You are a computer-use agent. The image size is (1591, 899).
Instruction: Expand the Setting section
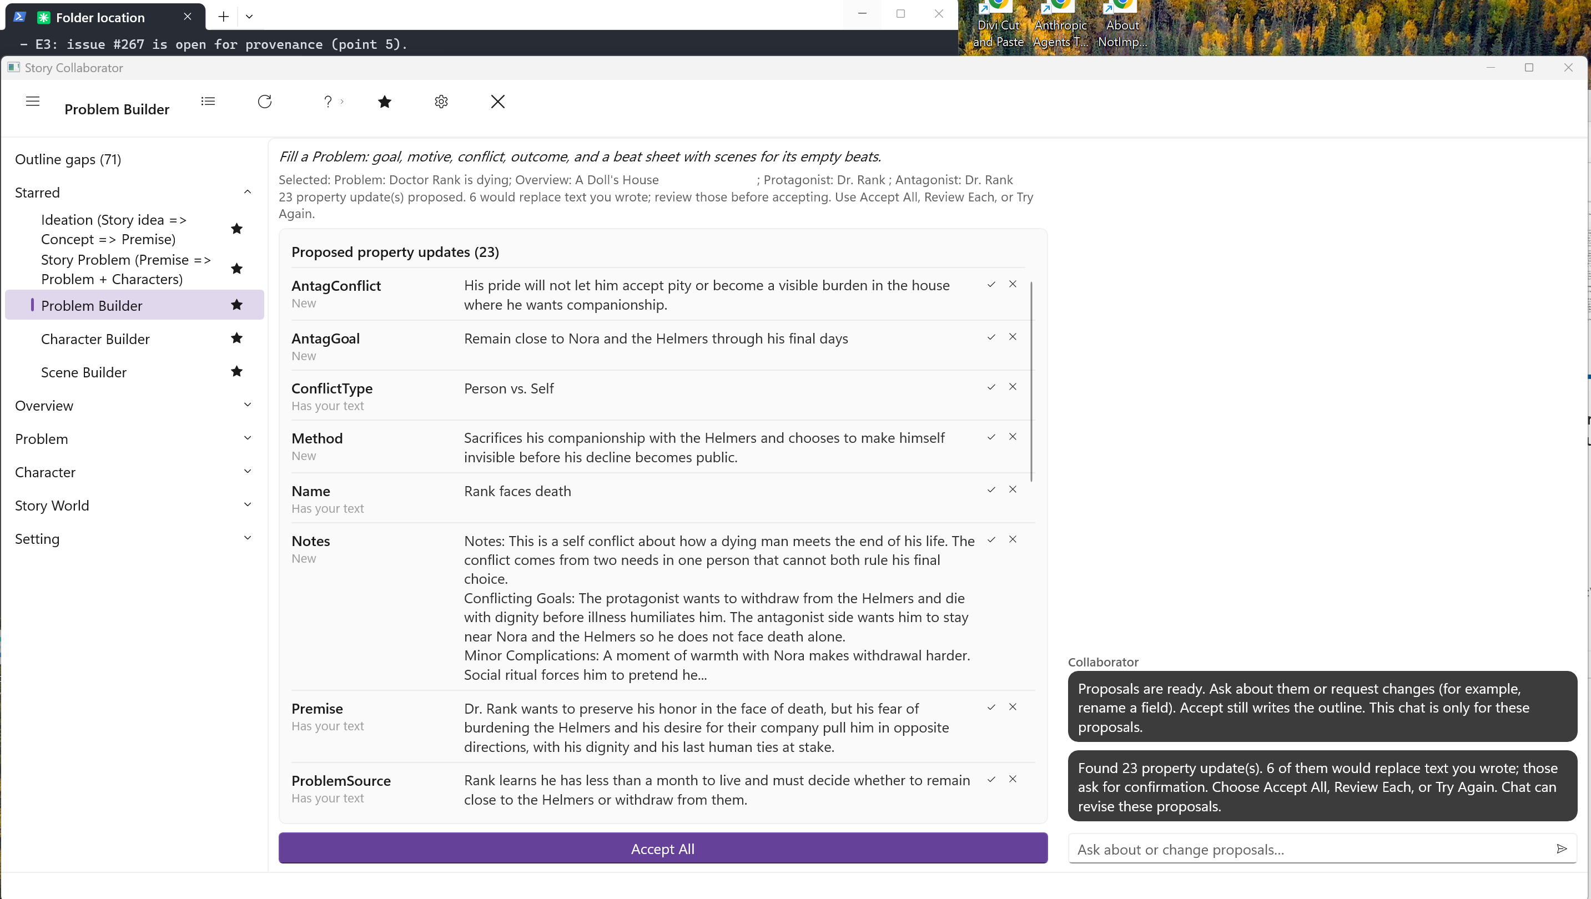click(248, 538)
